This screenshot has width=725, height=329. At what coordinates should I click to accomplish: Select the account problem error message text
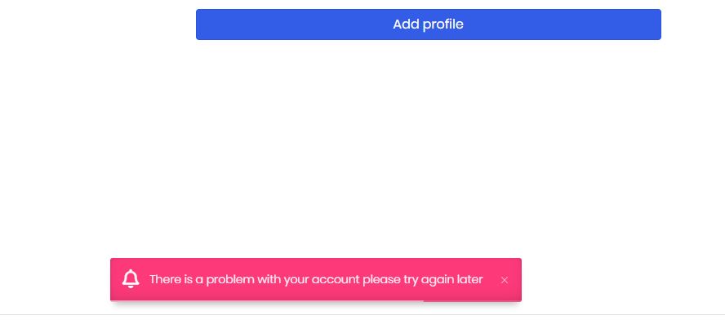316,279
